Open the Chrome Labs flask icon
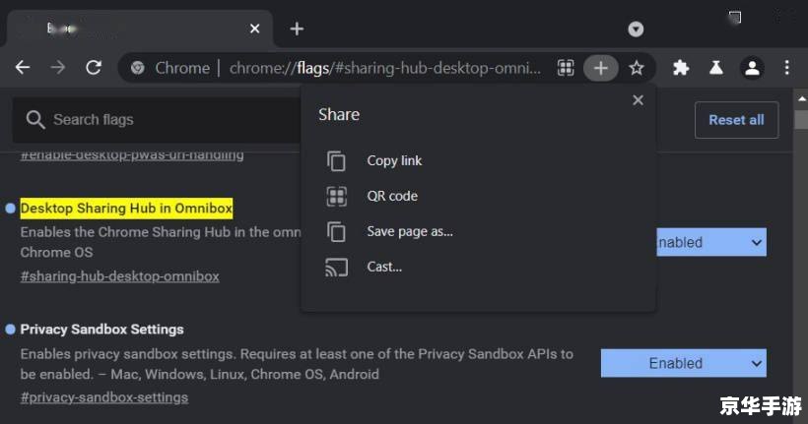The width and height of the screenshot is (808, 424). click(715, 68)
